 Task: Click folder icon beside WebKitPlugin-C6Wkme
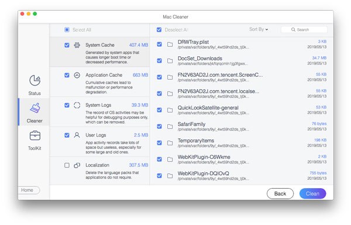click(170, 159)
